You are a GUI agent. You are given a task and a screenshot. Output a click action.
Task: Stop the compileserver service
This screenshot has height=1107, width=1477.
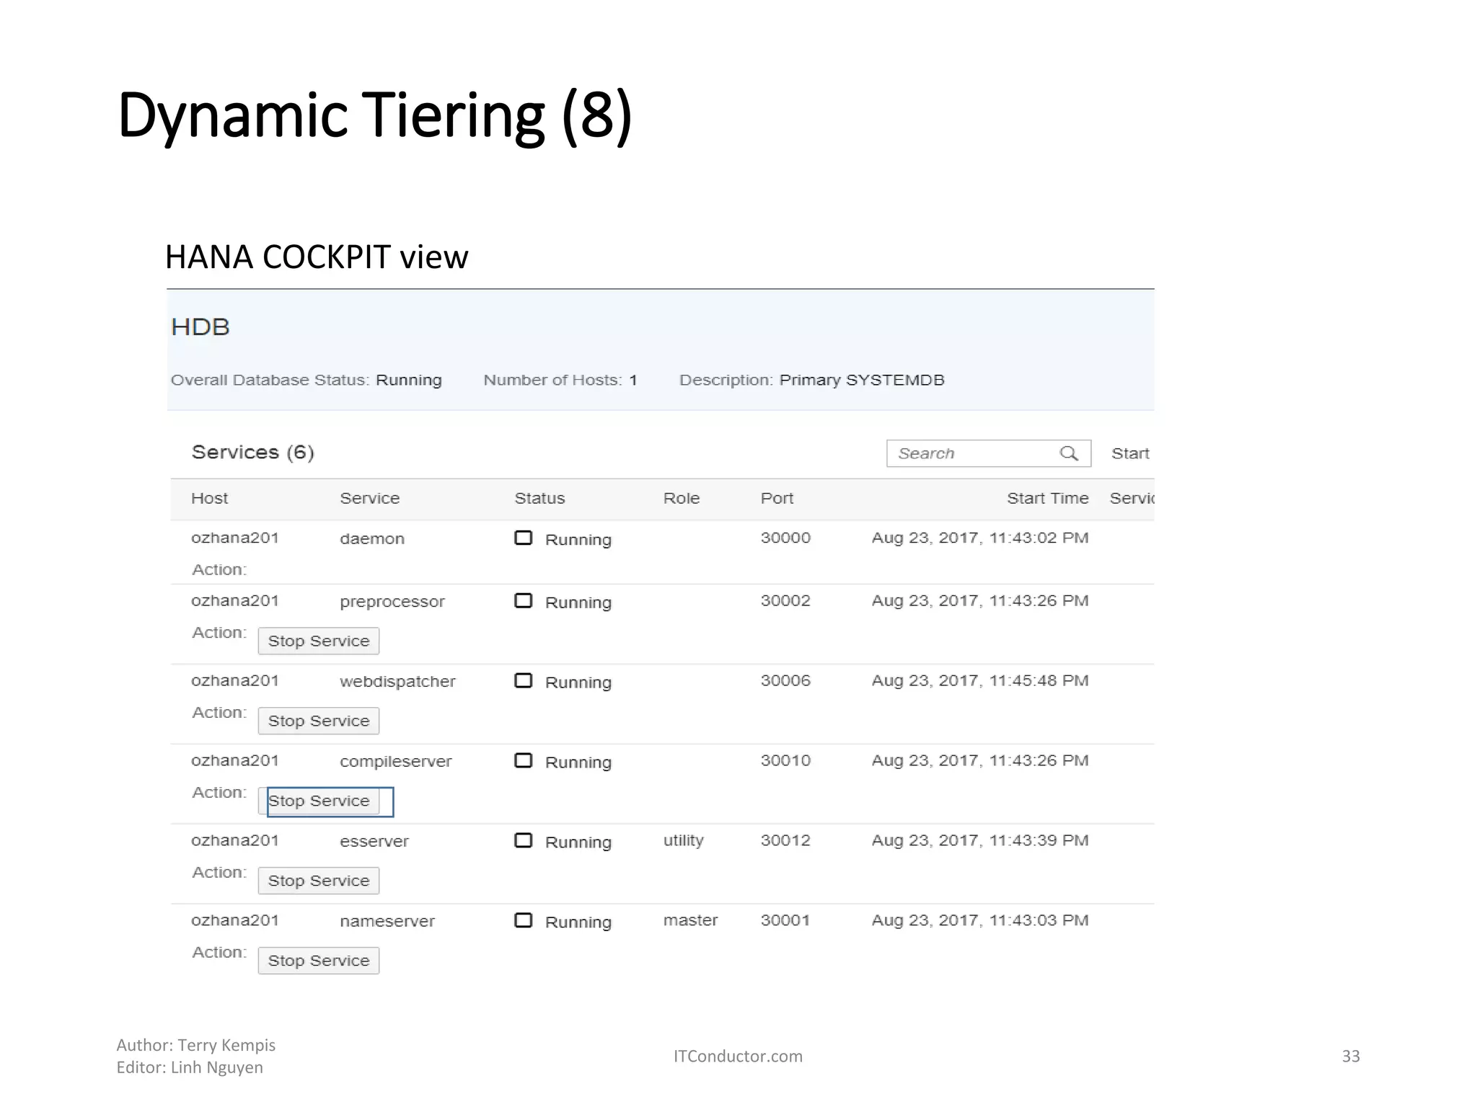(x=319, y=801)
